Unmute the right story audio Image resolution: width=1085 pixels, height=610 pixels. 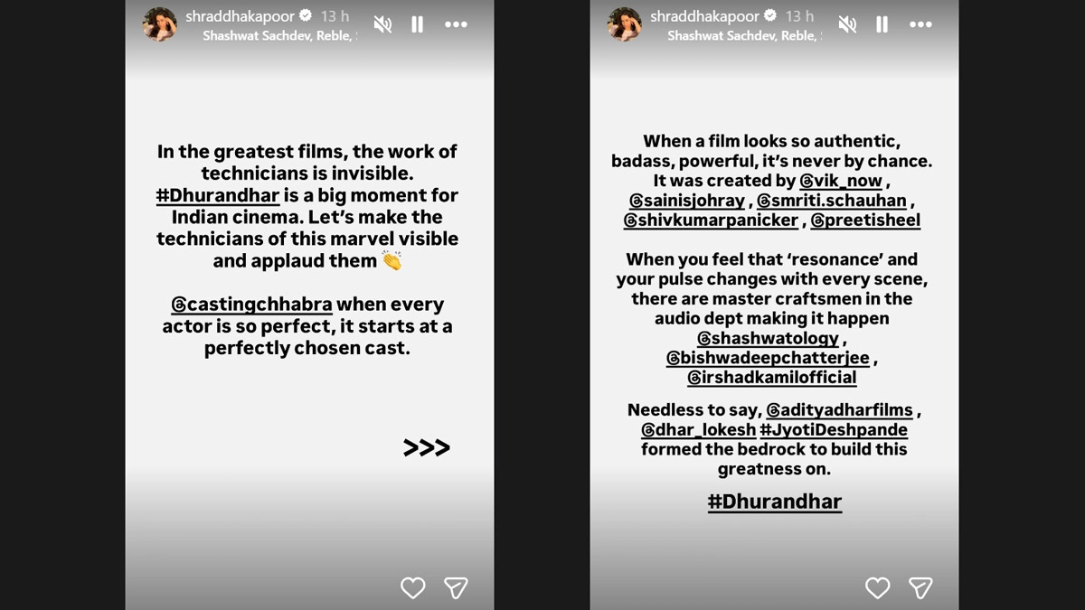tap(847, 24)
